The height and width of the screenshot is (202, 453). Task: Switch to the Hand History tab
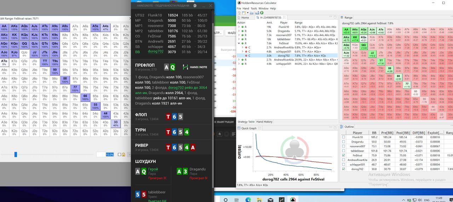pyautogui.click(x=264, y=122)
